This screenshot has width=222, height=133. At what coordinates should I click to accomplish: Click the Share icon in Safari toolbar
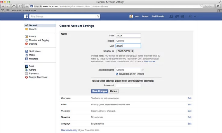20,6
